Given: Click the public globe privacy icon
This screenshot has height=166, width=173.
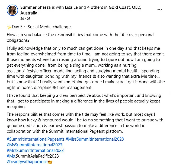Looking at the screenshot, I should [28, 19].
